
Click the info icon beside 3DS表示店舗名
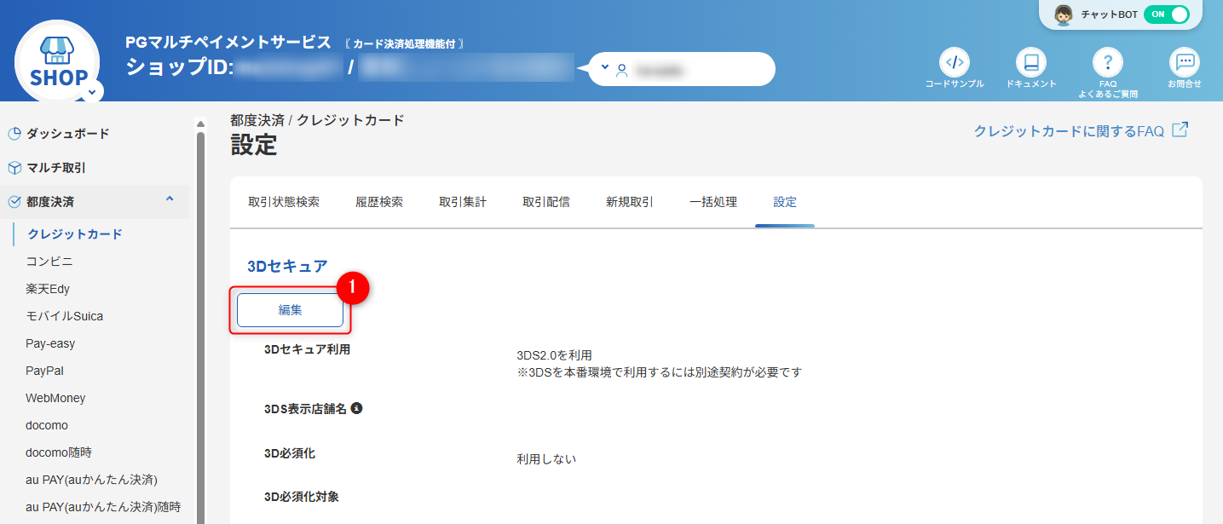(x=356, y=408)
